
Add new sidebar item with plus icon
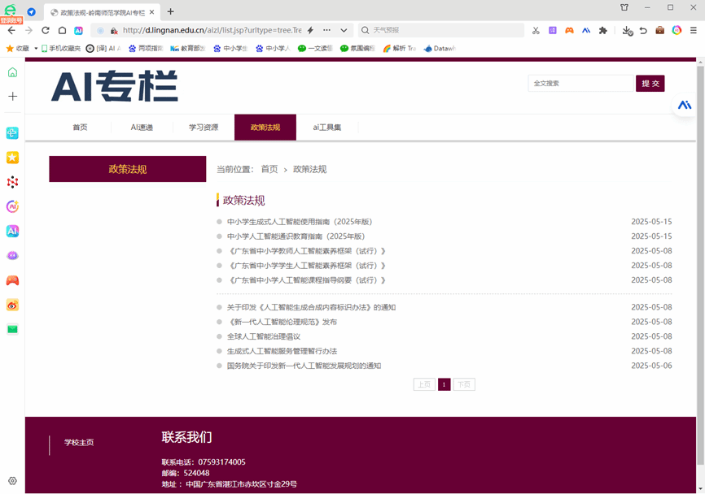(x=12, y=96)
